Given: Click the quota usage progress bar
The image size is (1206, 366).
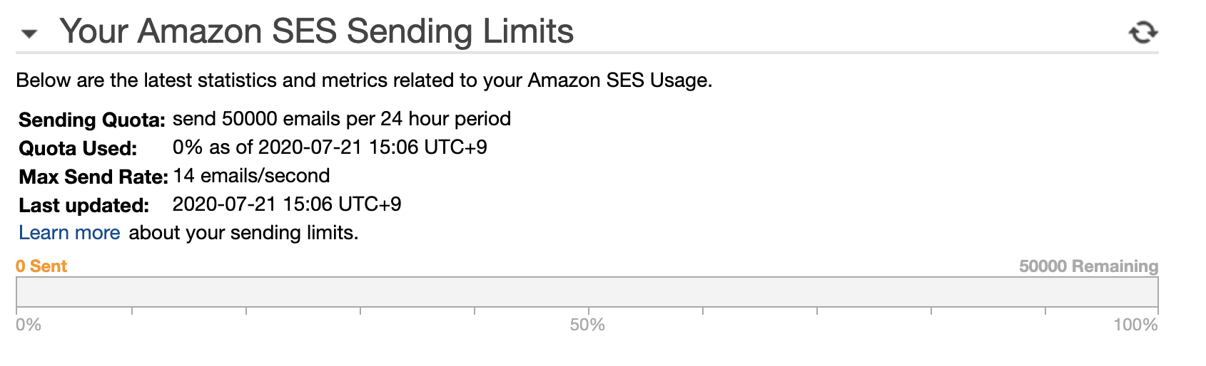Looking at the screenshot, I should (x=587, y=292).
